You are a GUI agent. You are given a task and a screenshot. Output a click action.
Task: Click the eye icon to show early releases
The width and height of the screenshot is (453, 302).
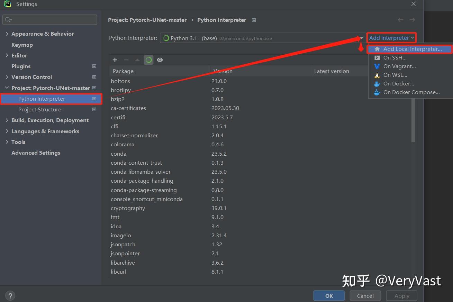pos(160,60)
